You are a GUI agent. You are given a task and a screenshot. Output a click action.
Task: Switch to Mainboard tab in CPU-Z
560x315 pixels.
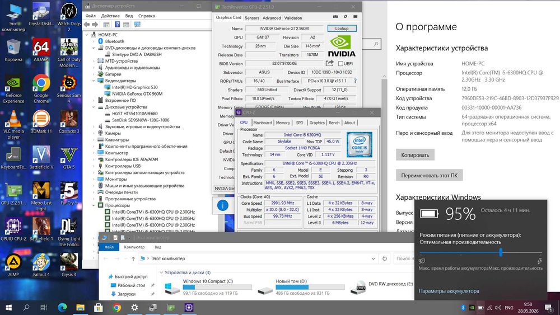pyautogui.click(x=263, y=123)
